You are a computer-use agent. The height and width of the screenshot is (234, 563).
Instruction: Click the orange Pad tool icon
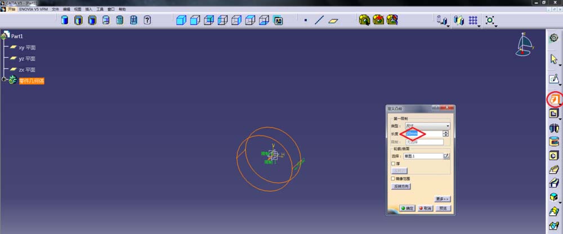tap(555, 100)
